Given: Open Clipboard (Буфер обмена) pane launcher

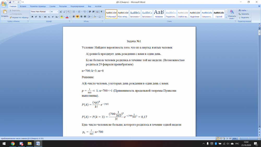Looking at the screenshot, I should coord(28,21).
